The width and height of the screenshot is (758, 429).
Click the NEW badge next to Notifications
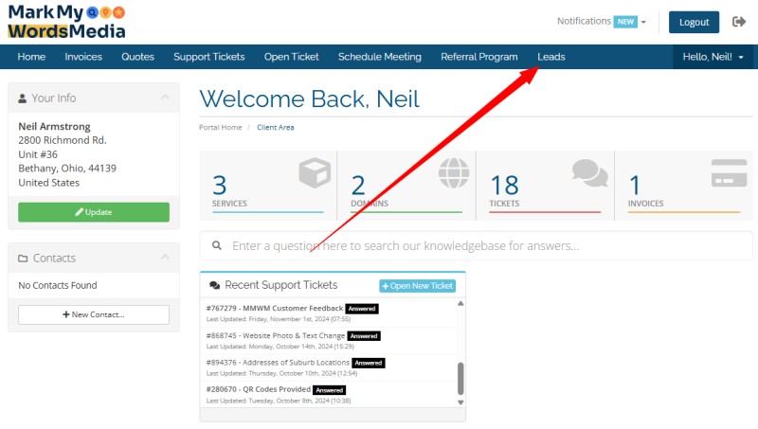pos(625,22)
